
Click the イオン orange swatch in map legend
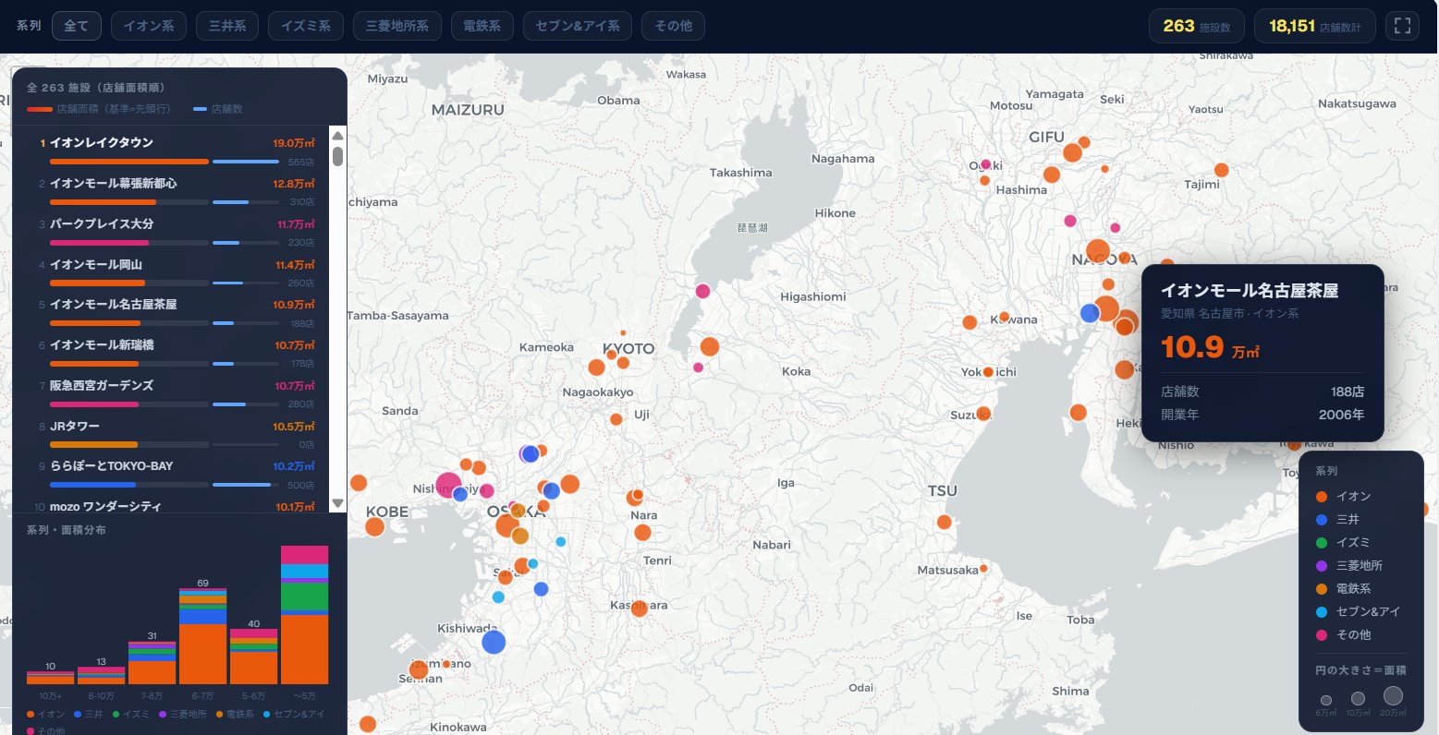[1322, 497]
